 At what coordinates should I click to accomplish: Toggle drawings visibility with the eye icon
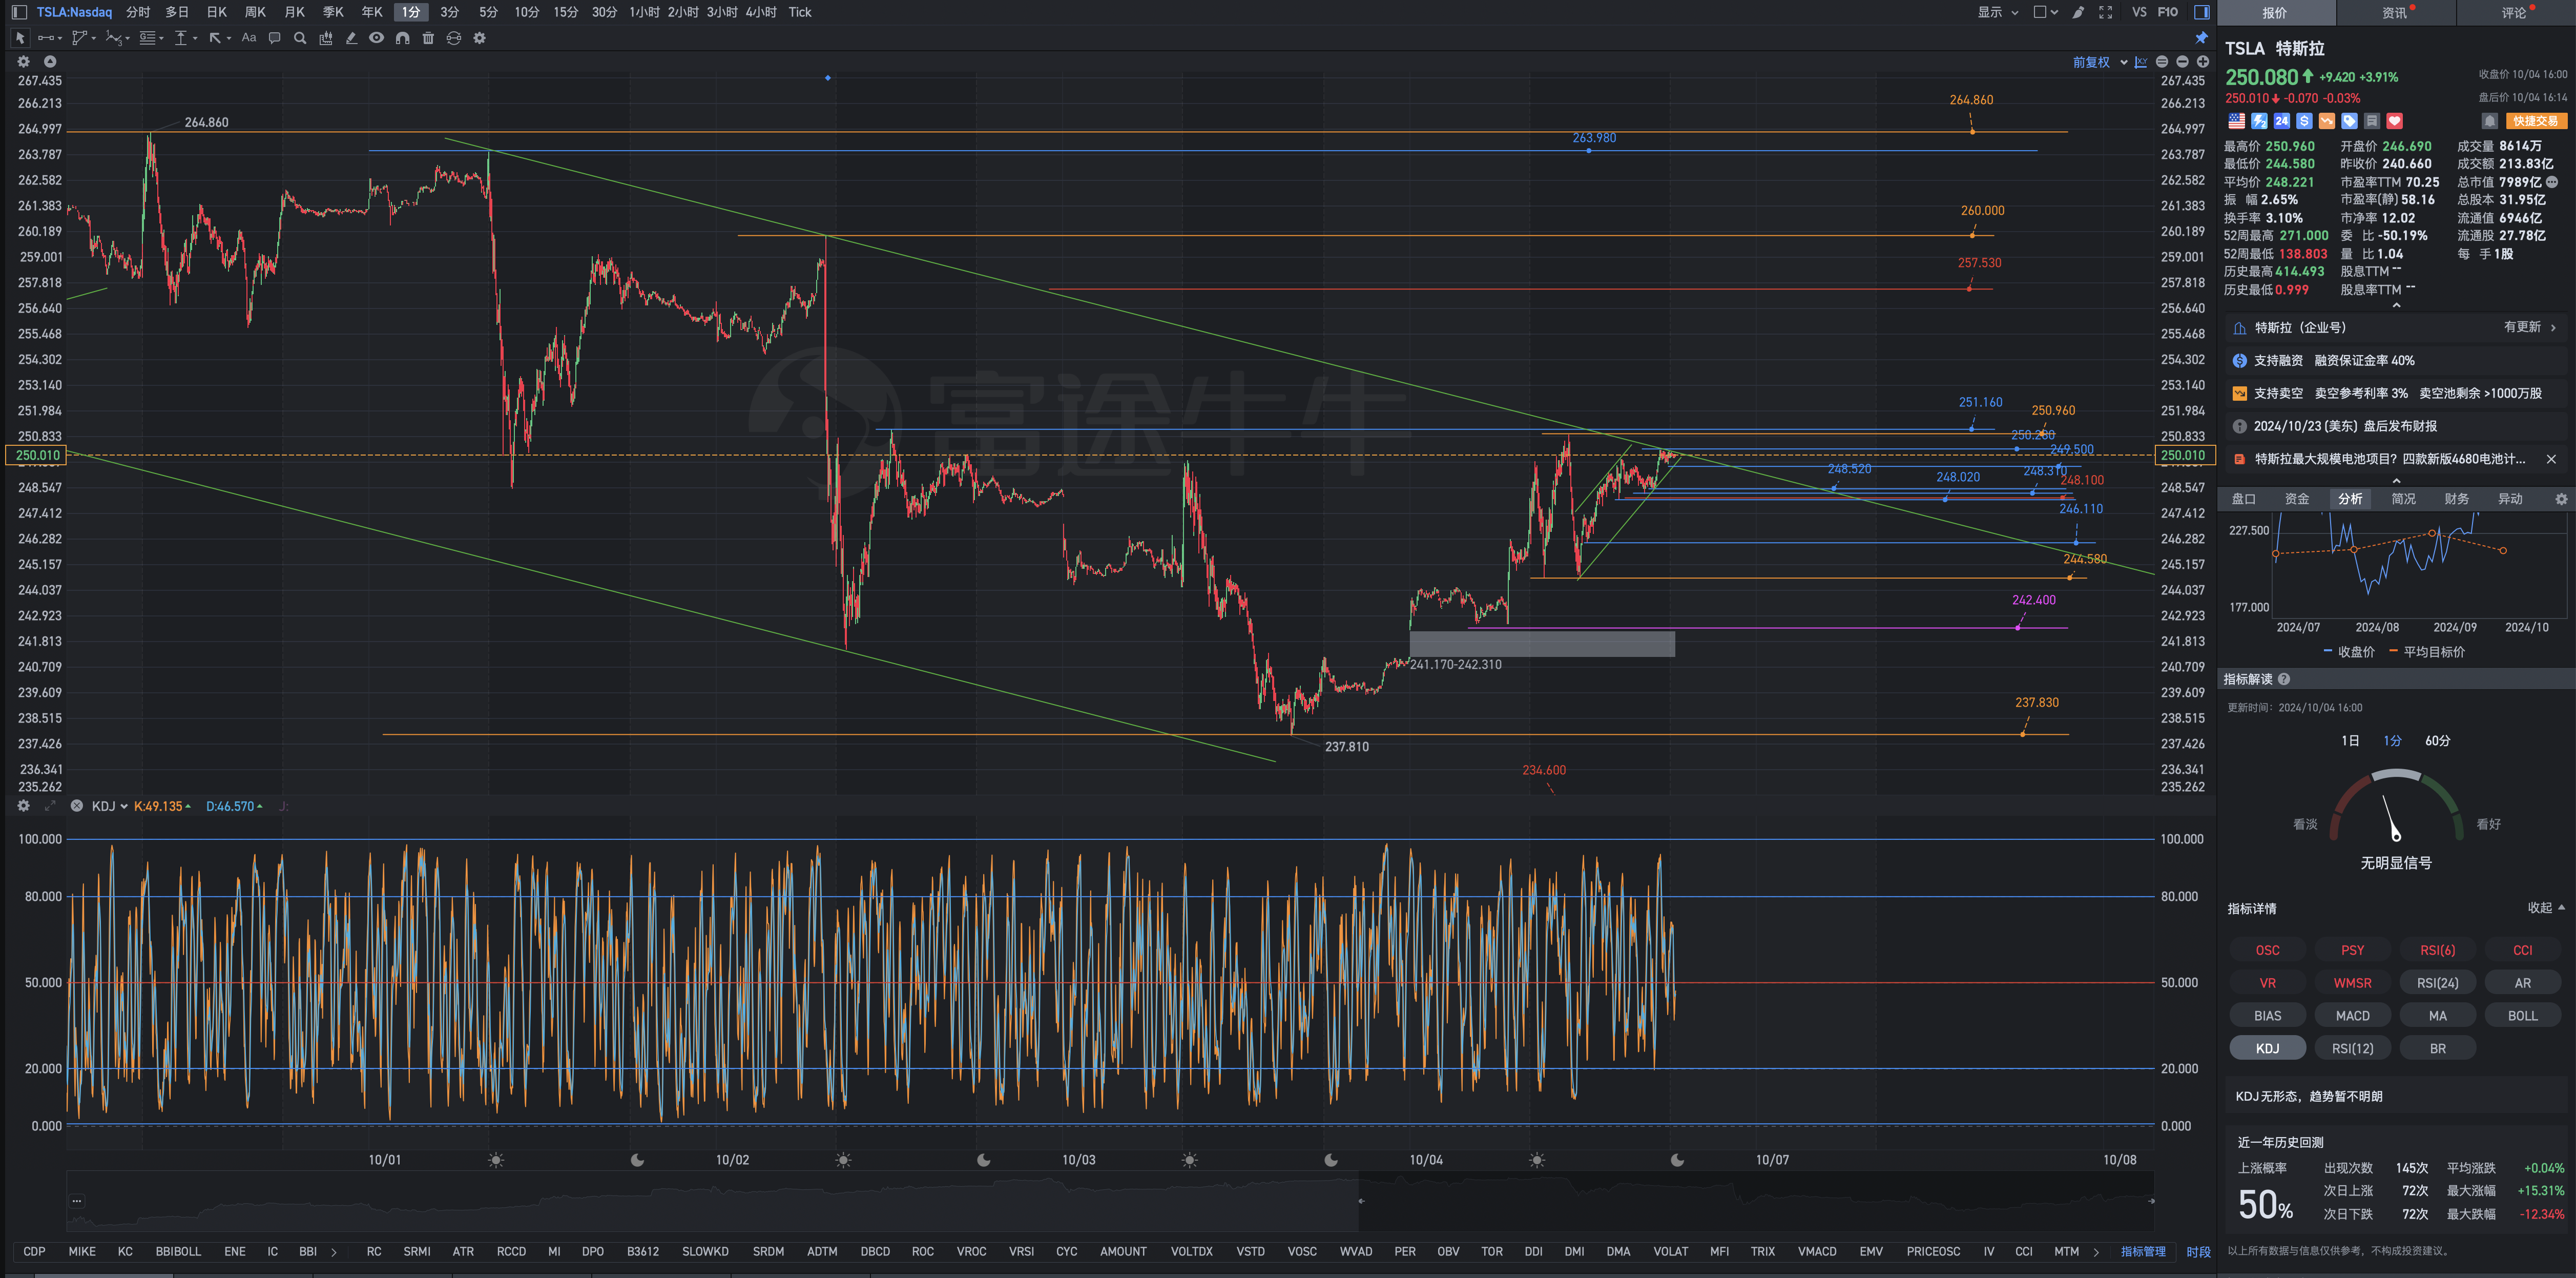coord(376,38)
